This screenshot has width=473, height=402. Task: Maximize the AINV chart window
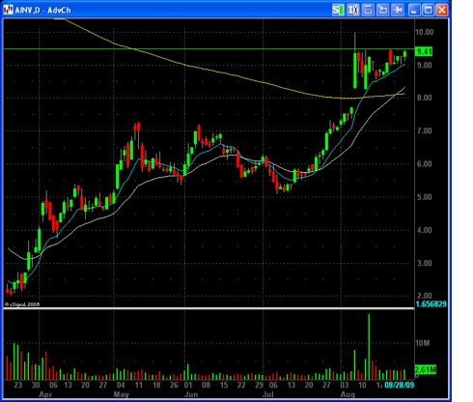[x=428, y=10]
